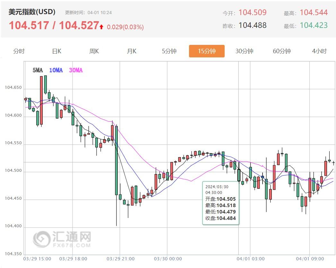The height and width of the screenshot is (268, 336).
Task: Select the 月K timeframe
Action: click(x=131, y=51)
